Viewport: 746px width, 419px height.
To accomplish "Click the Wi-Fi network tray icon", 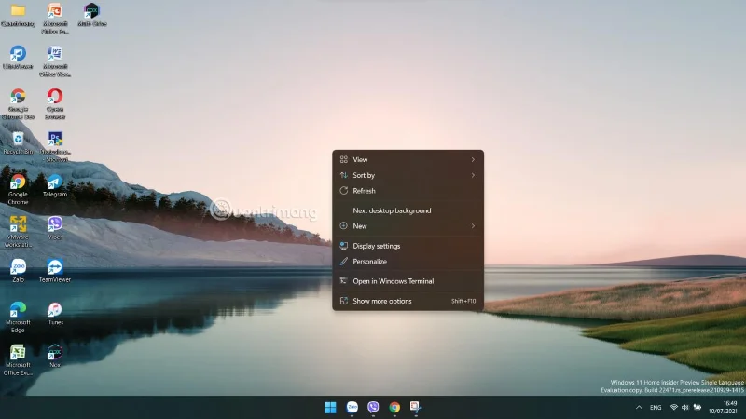I will 673,408.
